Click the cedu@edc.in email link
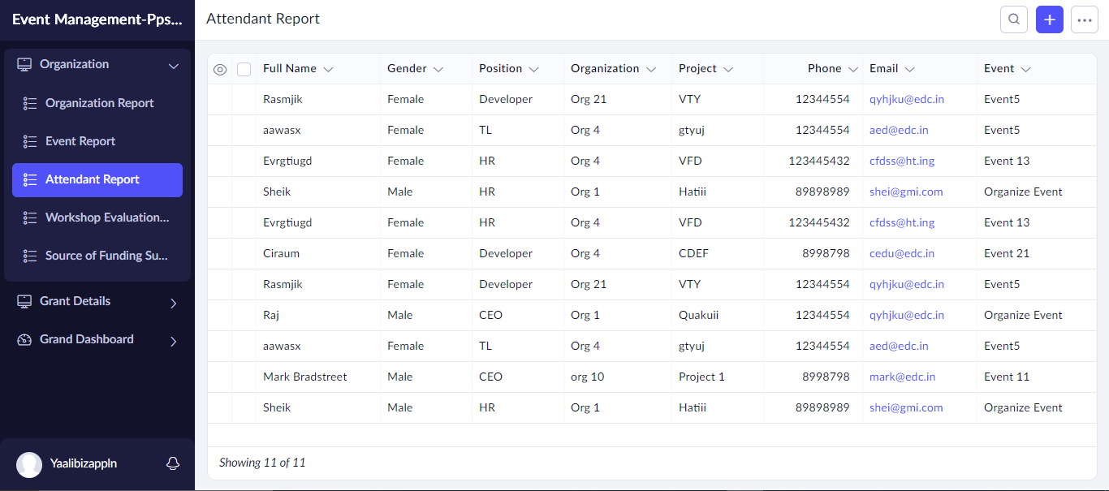 tap(901, 253)
